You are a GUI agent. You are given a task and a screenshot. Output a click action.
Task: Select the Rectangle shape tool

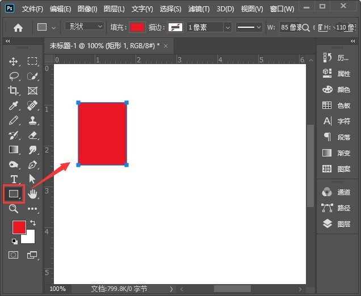14,194
